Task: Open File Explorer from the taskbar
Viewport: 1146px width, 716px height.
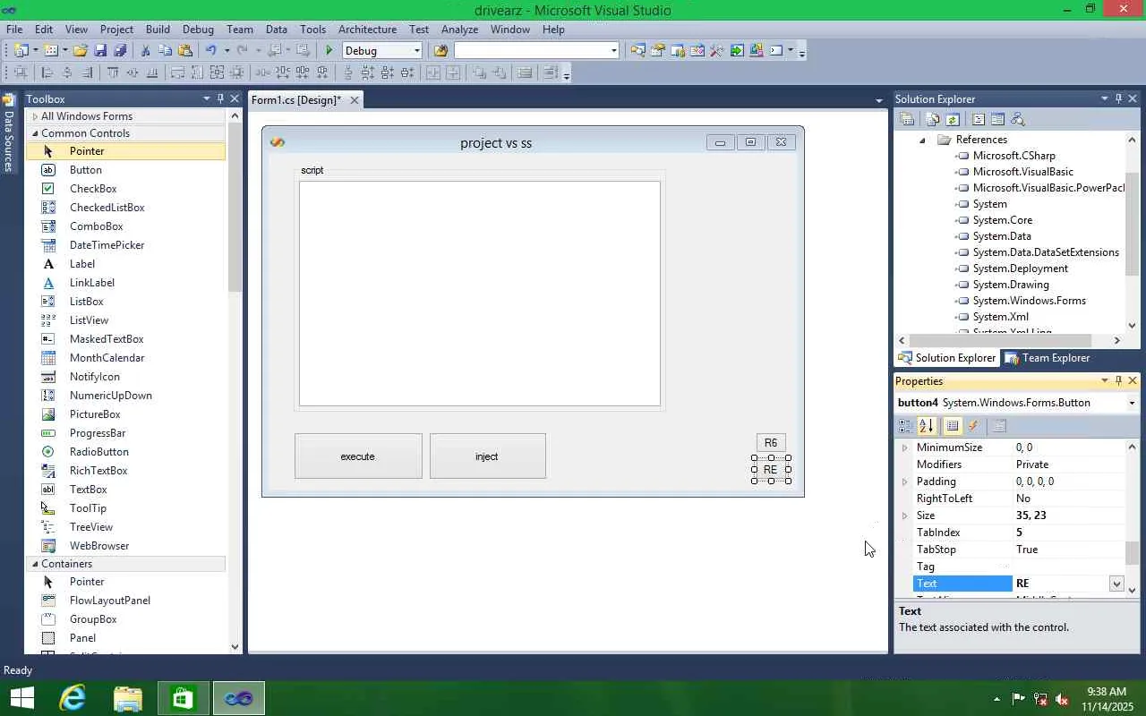Action: tap(128, 698)
